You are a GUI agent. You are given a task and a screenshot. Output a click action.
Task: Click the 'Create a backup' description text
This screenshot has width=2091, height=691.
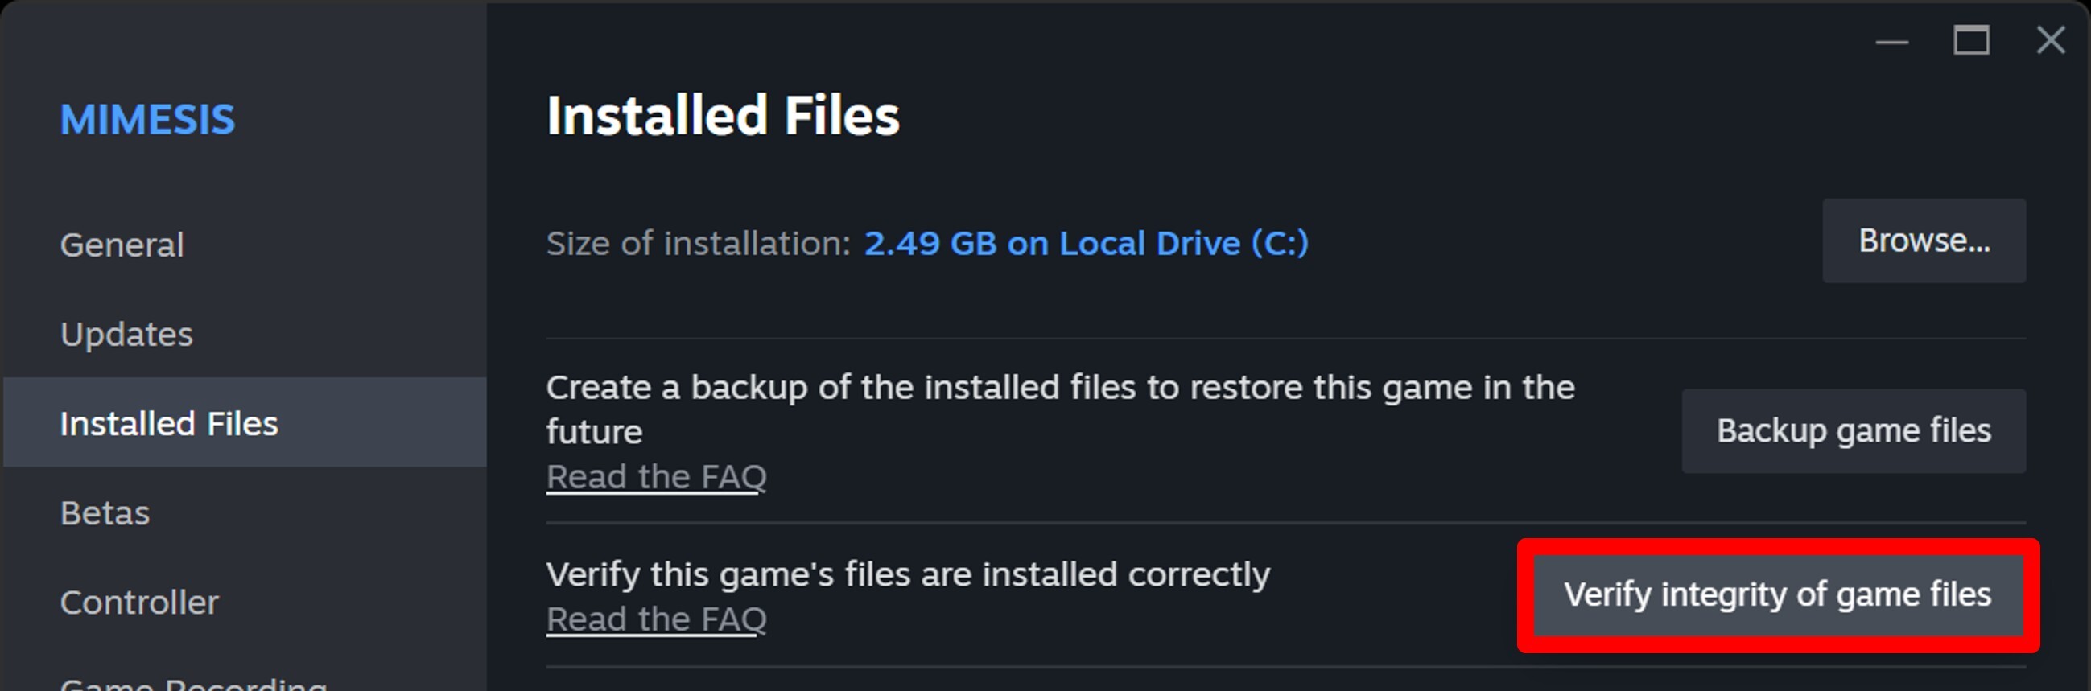point(1060,388)
